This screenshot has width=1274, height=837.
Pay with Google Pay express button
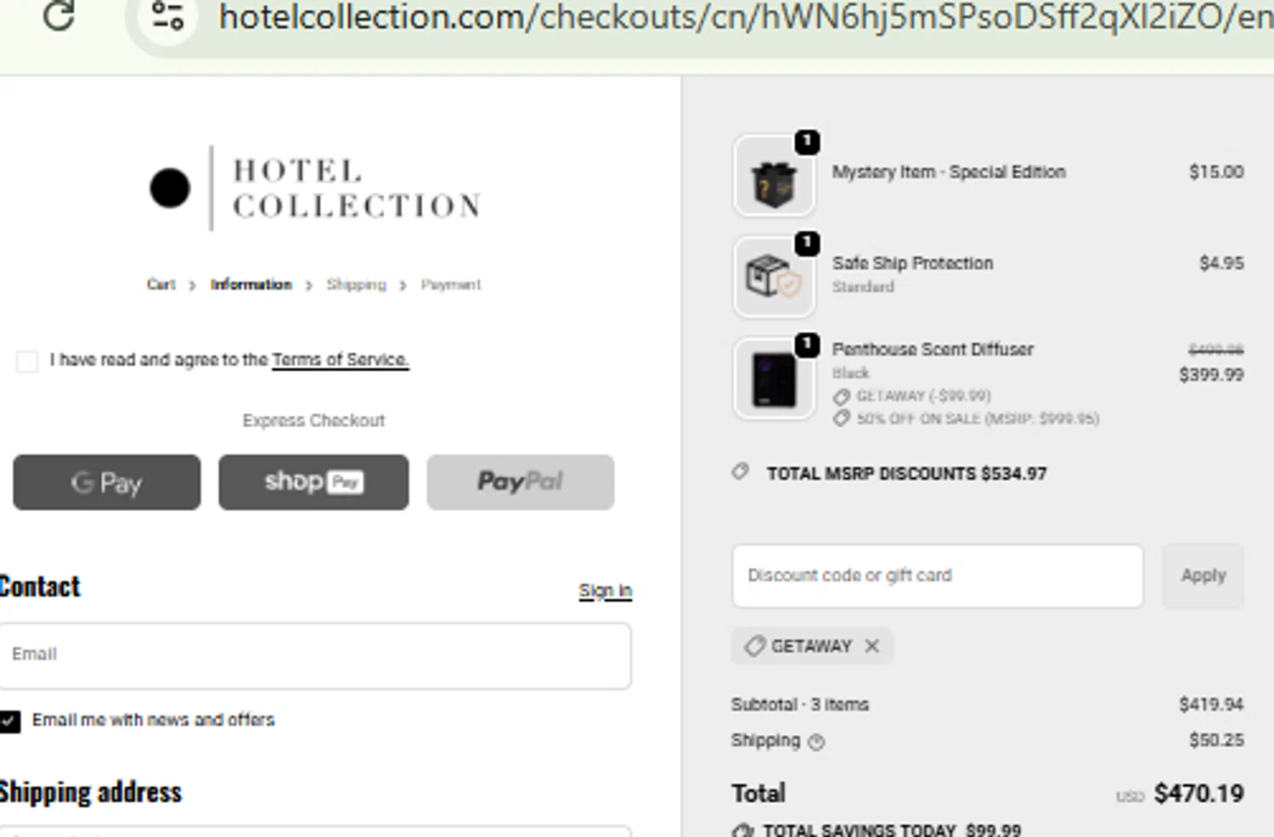click(107, 482)
